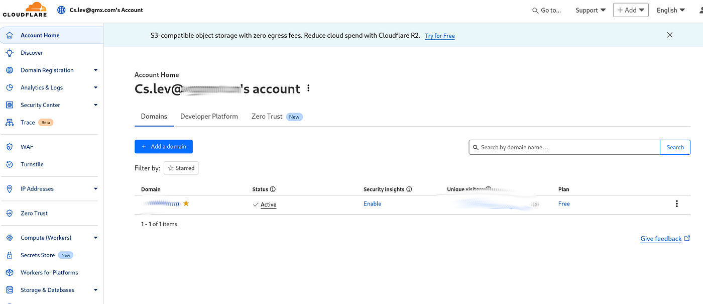Toggle the Starred filter

(181, 168)
